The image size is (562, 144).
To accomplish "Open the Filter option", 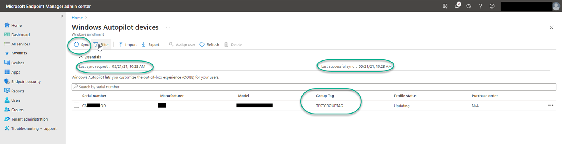I will [101, 45].
